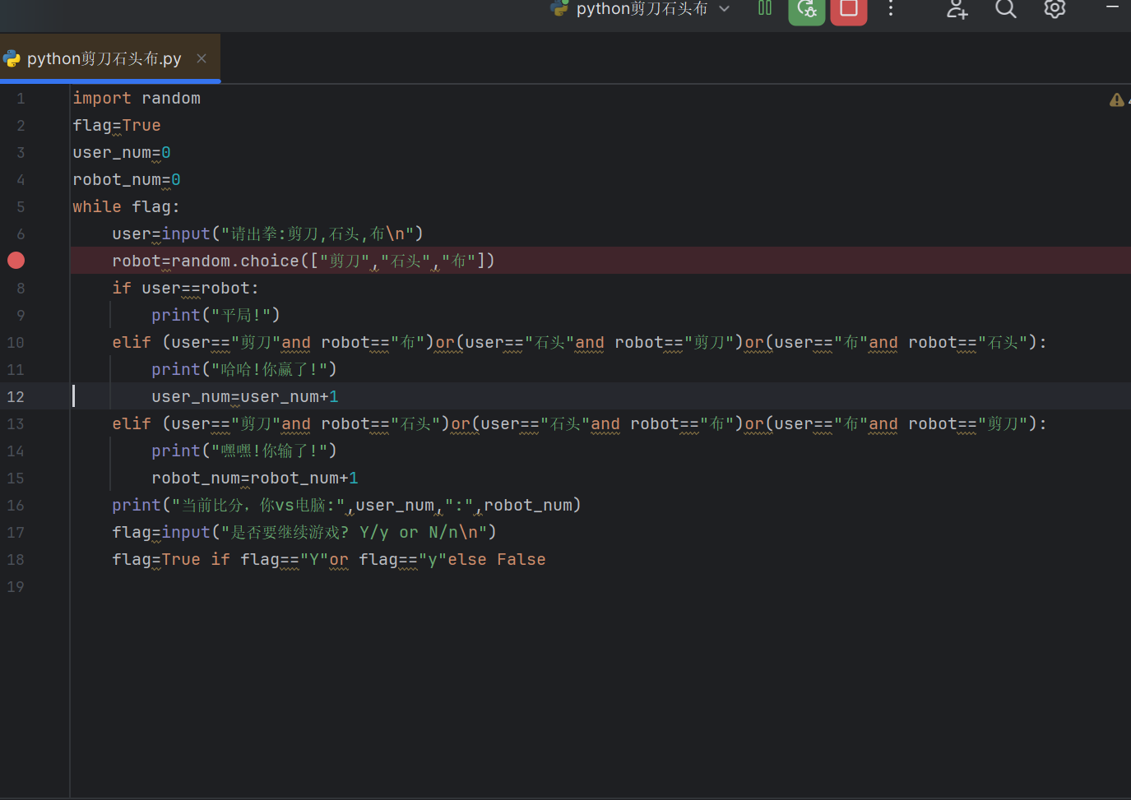1131x800 pixels.
Task: Open the settings gear icon
Action: [x=1055, y=9]
